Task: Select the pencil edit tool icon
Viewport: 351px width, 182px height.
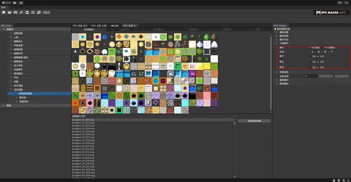Action: click(21, 12)
